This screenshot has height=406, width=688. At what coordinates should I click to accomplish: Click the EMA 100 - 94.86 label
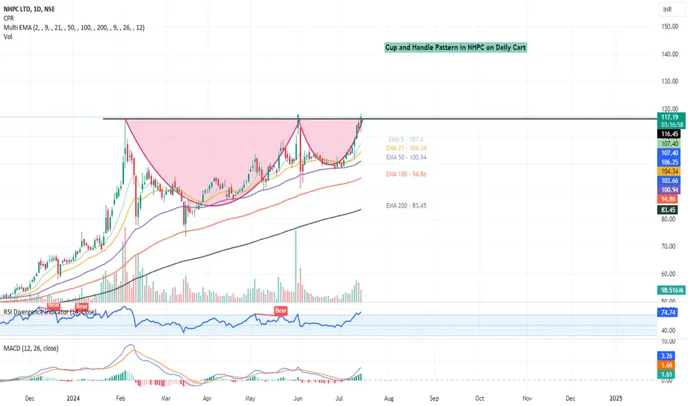click(406, 173)
